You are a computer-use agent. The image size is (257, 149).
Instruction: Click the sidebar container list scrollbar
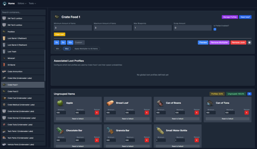click(x=45, y=66)
